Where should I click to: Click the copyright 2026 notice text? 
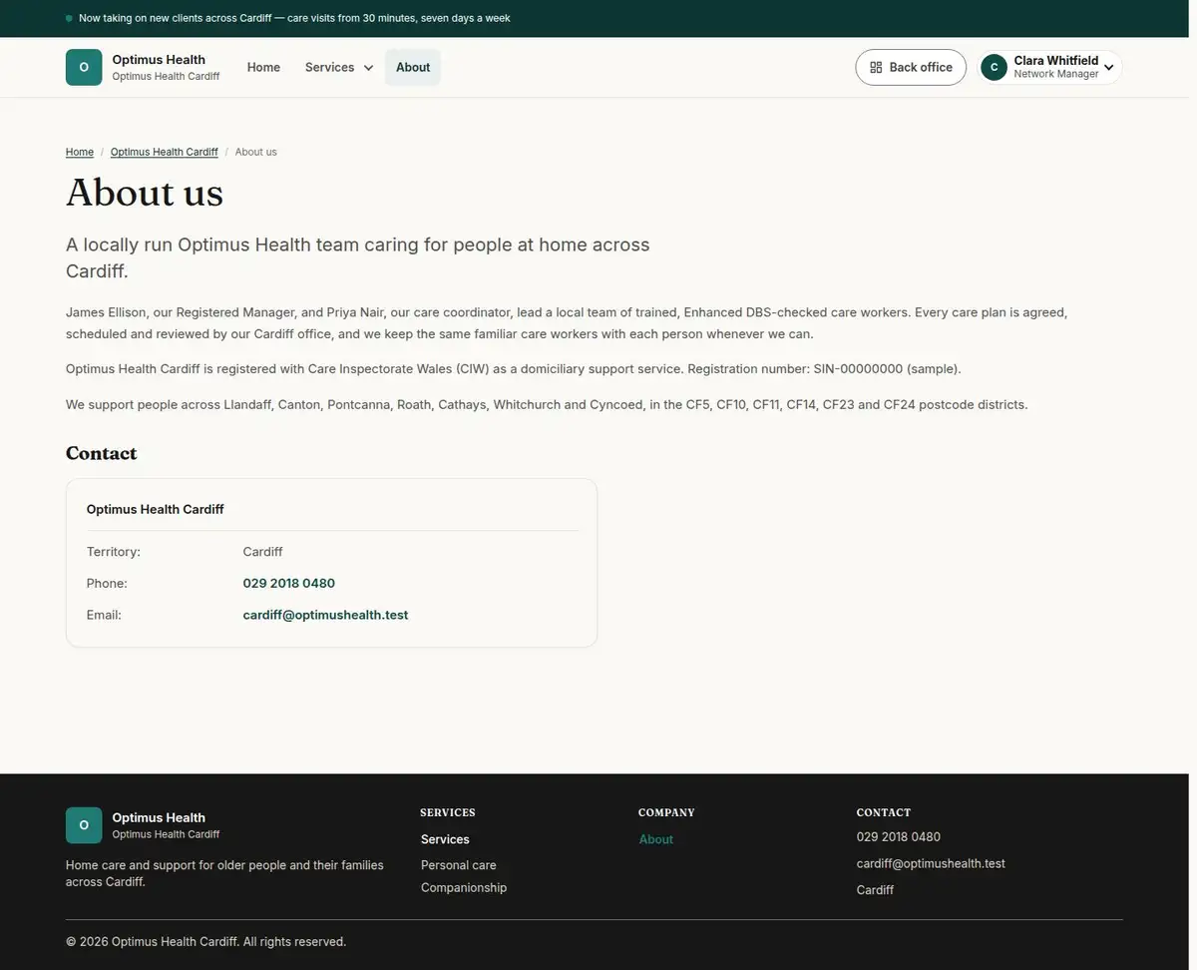pyautogui.click(x=205, y=941)
